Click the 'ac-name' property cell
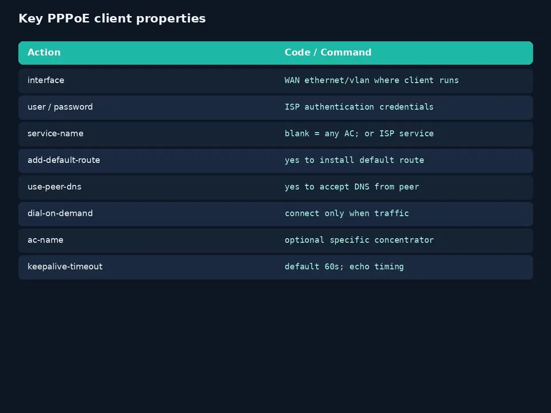The height and width of the screenshot is (413, 551). (x=45, y=240)
